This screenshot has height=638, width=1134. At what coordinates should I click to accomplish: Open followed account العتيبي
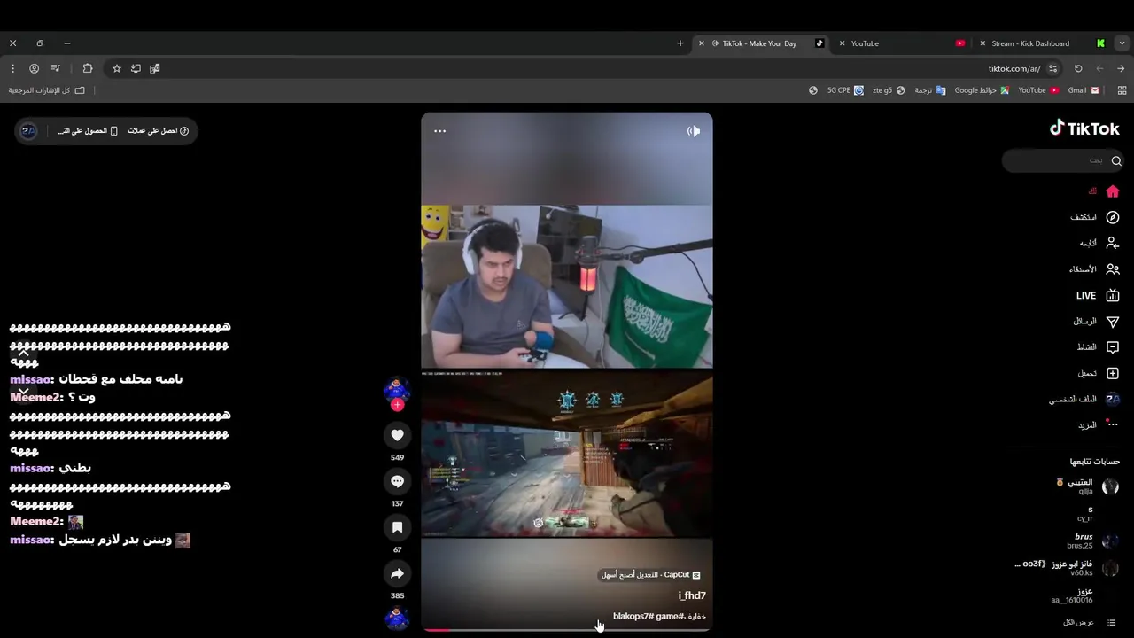coord(1088,486)
